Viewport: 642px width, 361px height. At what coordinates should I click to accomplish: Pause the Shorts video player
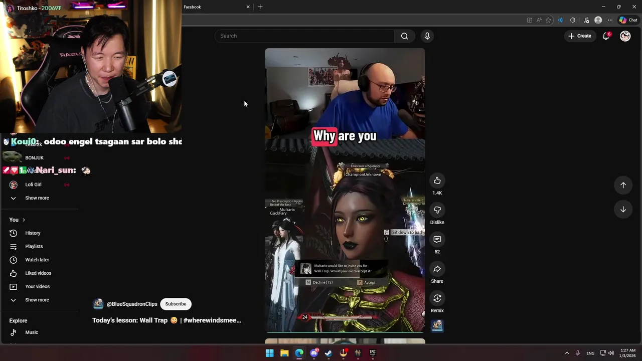(345, 191)
